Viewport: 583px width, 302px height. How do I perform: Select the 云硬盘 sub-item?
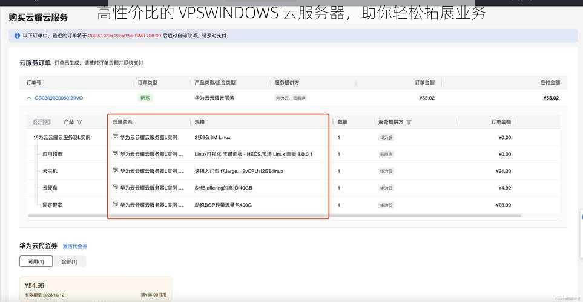click(x=50, y=188)
